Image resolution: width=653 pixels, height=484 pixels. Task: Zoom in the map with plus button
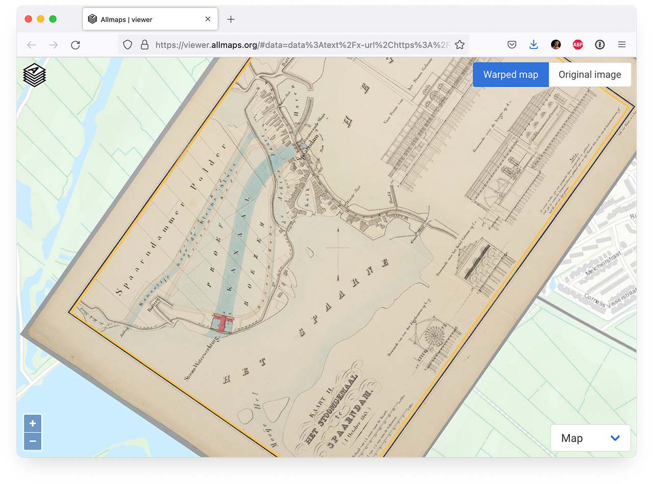(33, 423)
